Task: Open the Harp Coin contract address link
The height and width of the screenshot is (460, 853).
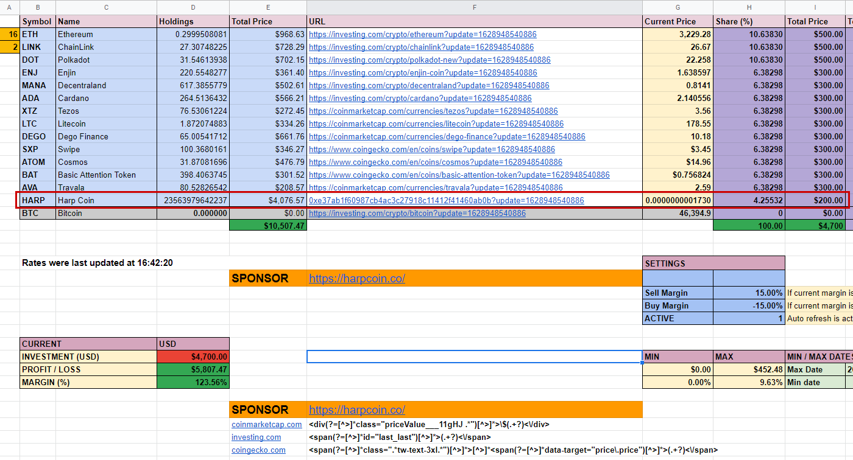Action: (447, 201)
